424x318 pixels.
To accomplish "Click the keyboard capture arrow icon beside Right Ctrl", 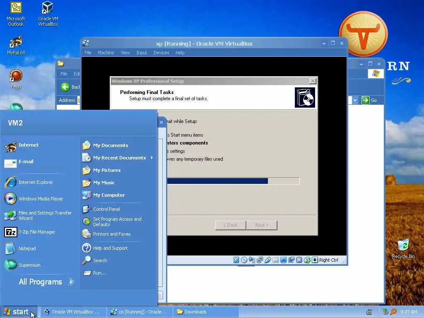I will (x=315, y=260).
